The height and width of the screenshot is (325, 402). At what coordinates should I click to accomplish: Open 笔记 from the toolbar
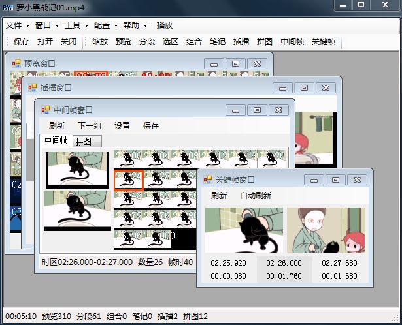point(218,41)
